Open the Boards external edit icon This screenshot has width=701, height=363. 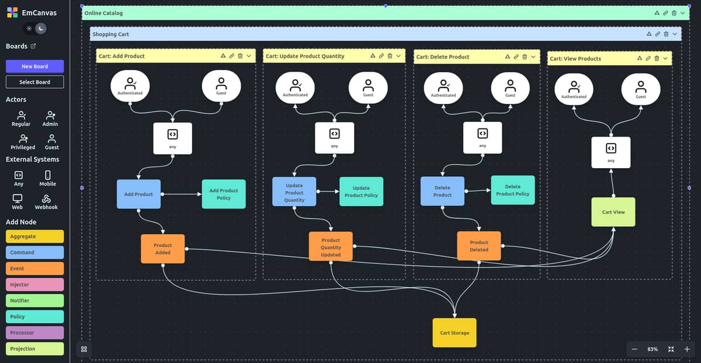tap(33, 46)
